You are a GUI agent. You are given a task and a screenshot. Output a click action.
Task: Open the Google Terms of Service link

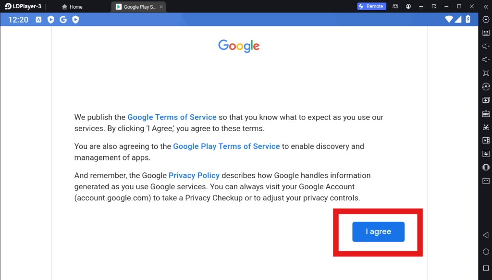pyautogui.click(x=172, y=117)
